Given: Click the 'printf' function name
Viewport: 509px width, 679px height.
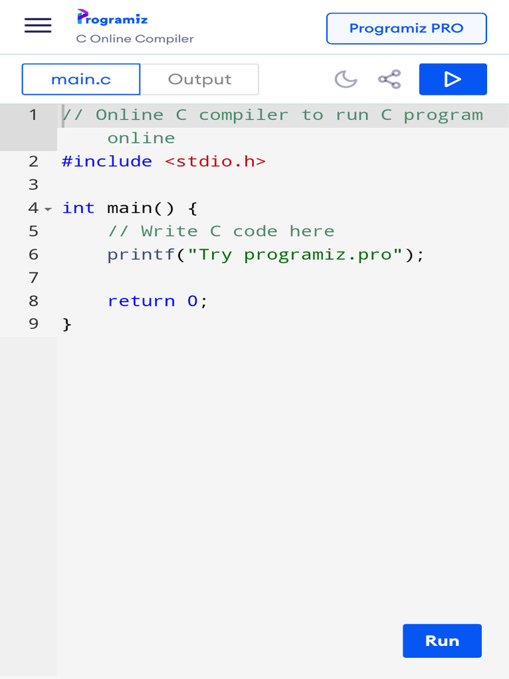Looking at the screenshot, I should pyautogui.click(x=141, y=255).
